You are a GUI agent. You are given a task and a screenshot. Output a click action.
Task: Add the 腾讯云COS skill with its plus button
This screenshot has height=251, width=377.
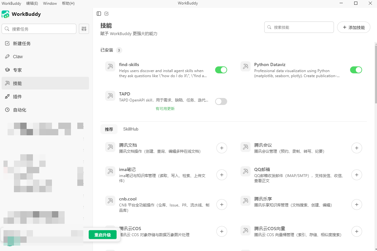222,232
